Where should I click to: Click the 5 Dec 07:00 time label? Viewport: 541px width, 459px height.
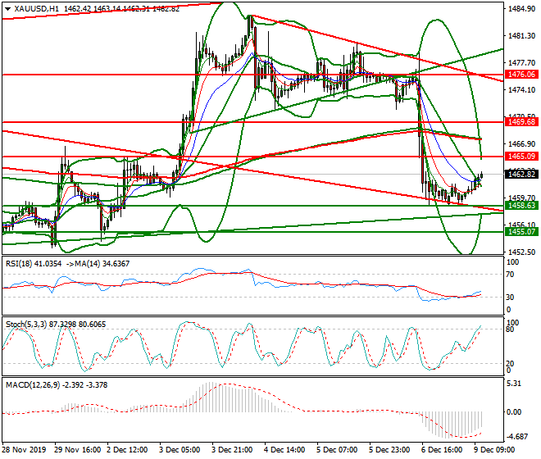[x=337, y=450]
